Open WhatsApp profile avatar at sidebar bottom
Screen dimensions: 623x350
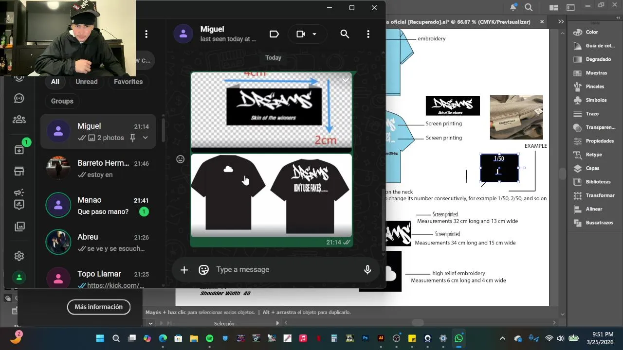tap(19, 278)
